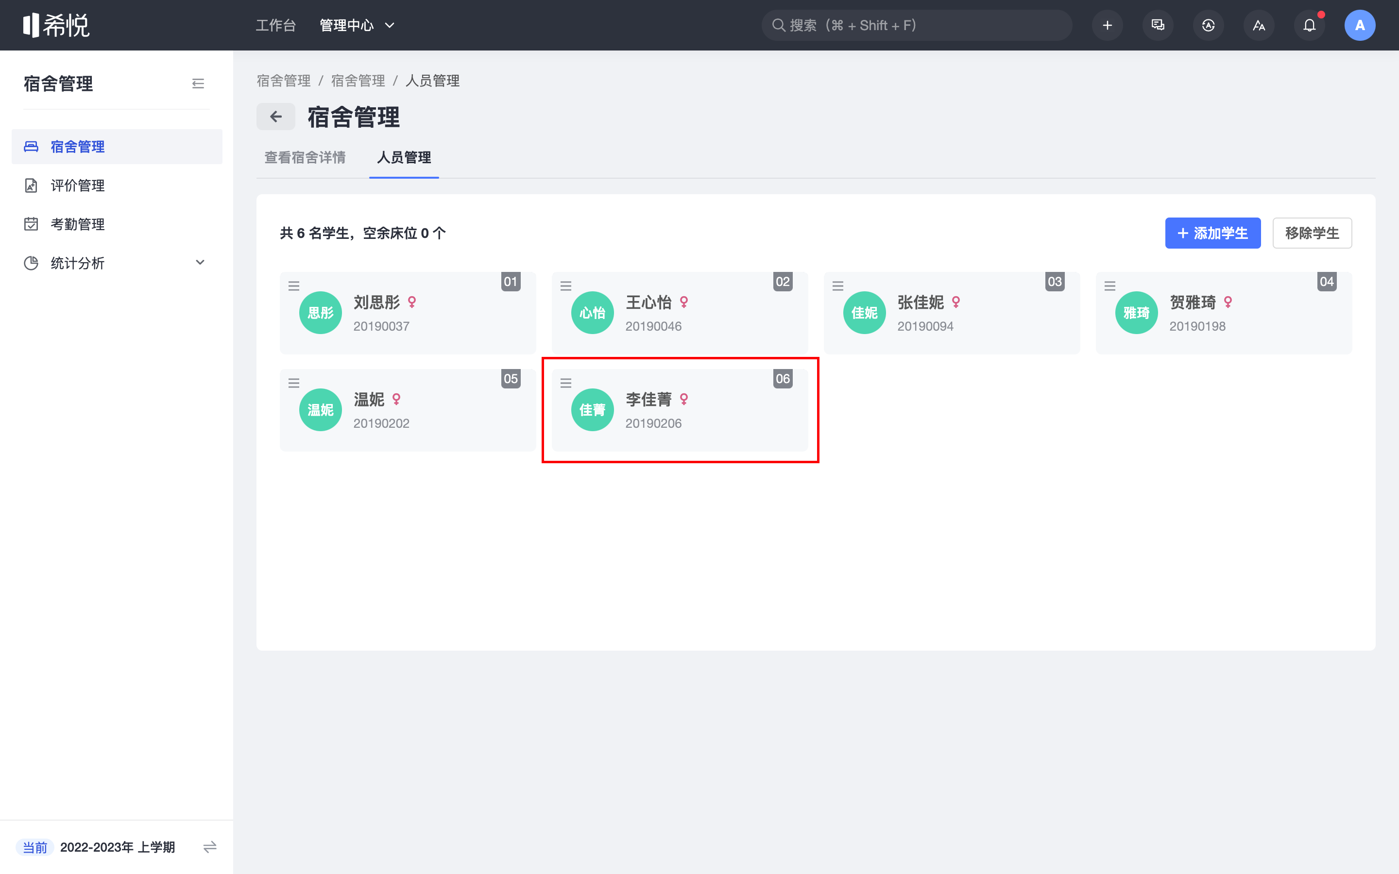
Task: Click student number 20190206
Action: [x=654, y=423]
